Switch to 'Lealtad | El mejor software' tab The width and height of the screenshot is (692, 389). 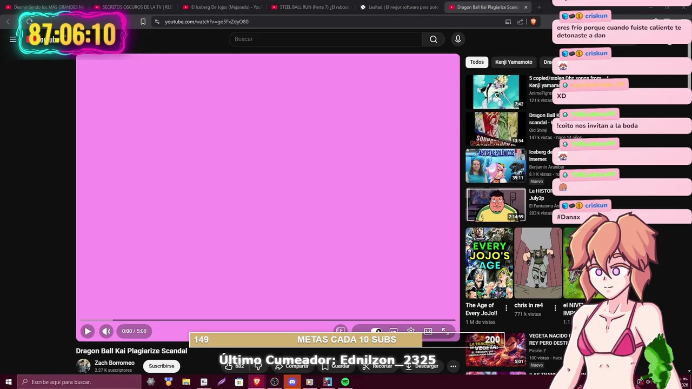click(399, 7)
